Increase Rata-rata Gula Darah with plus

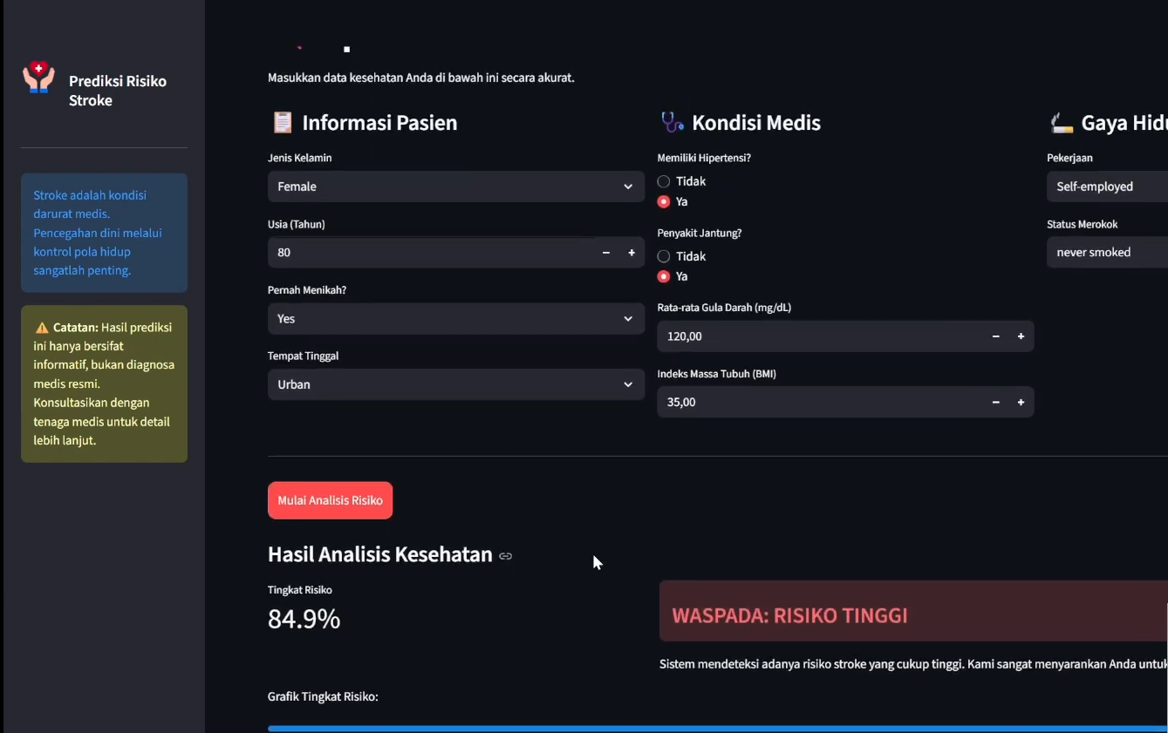(1021, 336)
